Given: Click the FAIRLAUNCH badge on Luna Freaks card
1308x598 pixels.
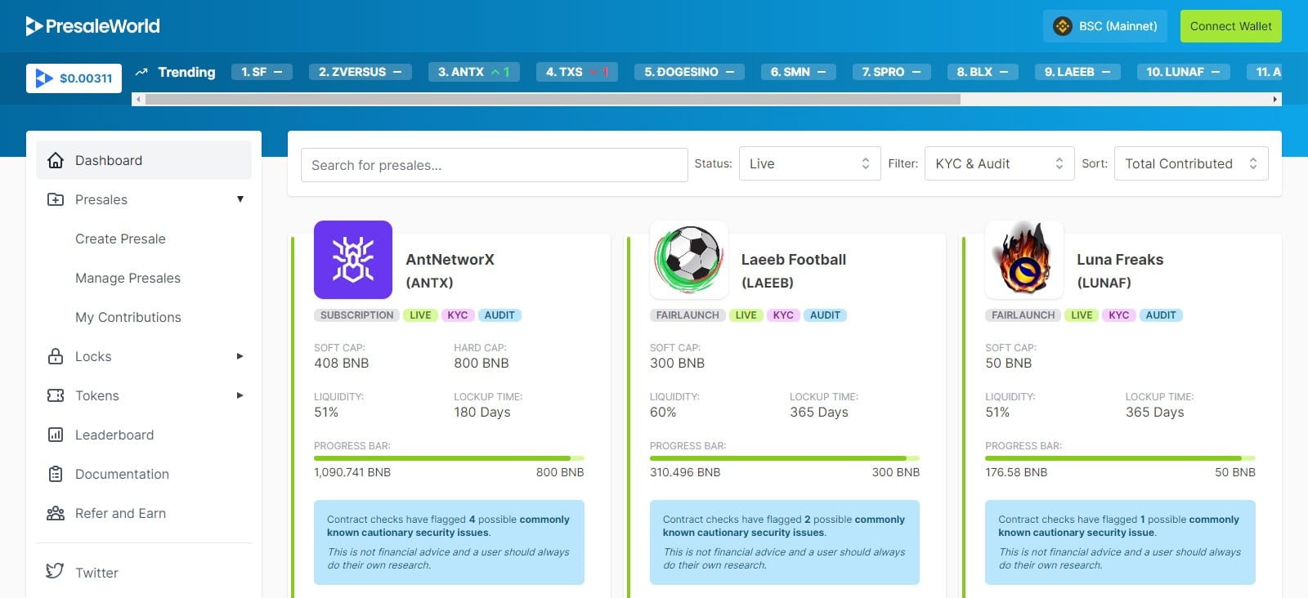Looking at the screenshot, I should tap(1023, 315).
